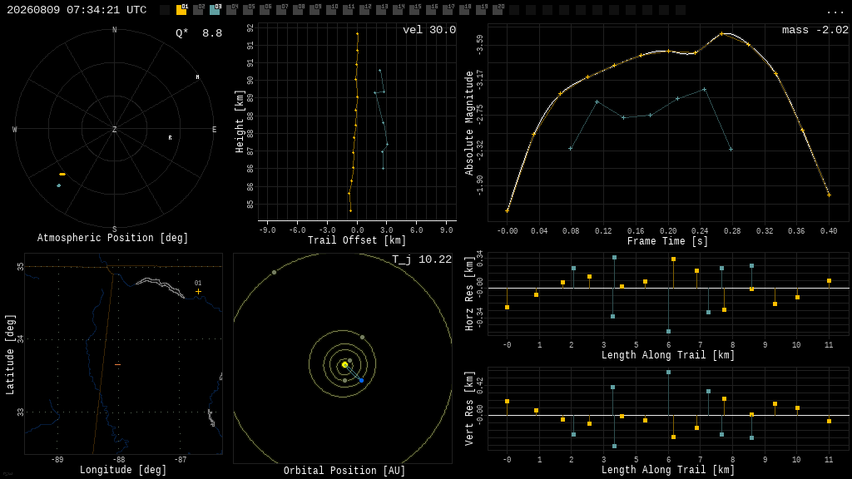
Task: Select station 11 square
Action: click(x=349, y=10)
